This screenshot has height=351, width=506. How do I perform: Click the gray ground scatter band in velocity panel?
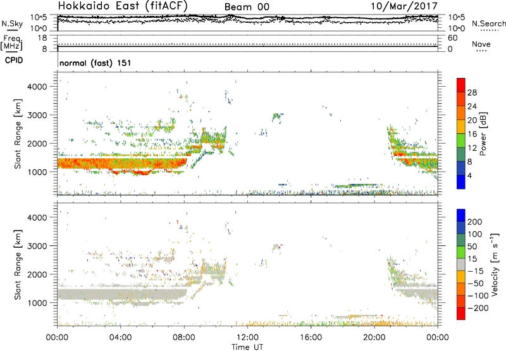pyautogui.click(x=122, y=294)
